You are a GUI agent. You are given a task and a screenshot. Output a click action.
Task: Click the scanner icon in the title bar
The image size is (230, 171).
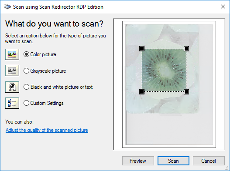click(7, 7)
